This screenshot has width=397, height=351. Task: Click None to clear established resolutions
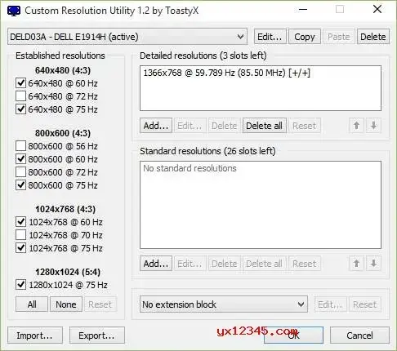66,304
